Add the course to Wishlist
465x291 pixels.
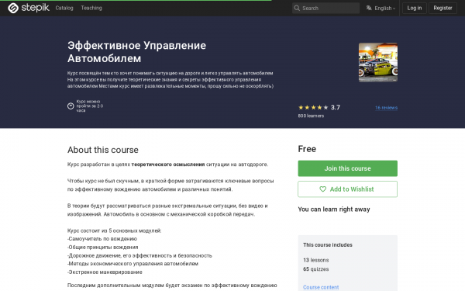pyautogui.click(x=347, y=189)
